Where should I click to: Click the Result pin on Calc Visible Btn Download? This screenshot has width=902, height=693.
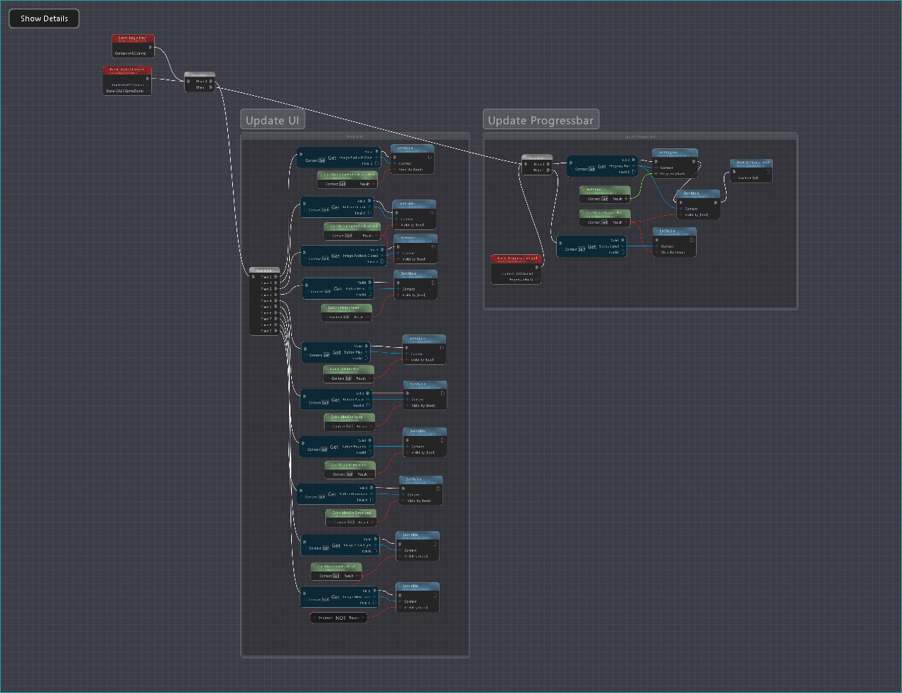pyautogui.click(x=372, y=522)
